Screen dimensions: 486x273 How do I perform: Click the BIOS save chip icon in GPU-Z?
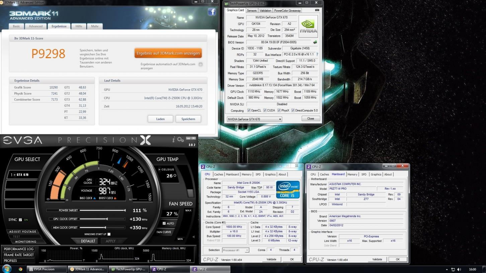pyautogui.click(x=315, y=42)
